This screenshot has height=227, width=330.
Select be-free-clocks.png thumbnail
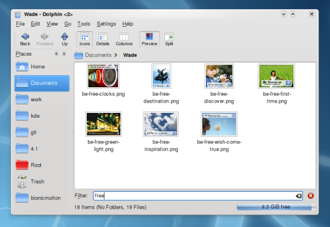tap(103, 76)
